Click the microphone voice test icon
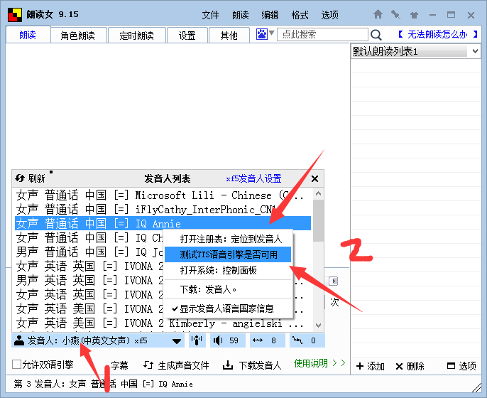Image resolution: width=487 pixels, height=398 pixels. tap(197, 341)
